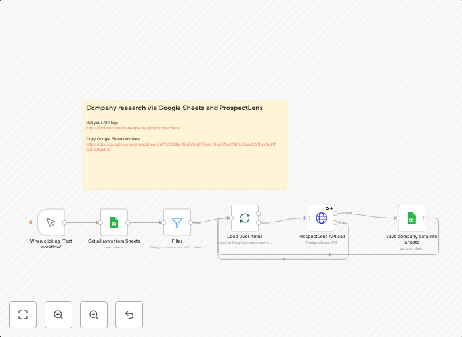Click the ProspectLens 'Error' output connector

335,222
